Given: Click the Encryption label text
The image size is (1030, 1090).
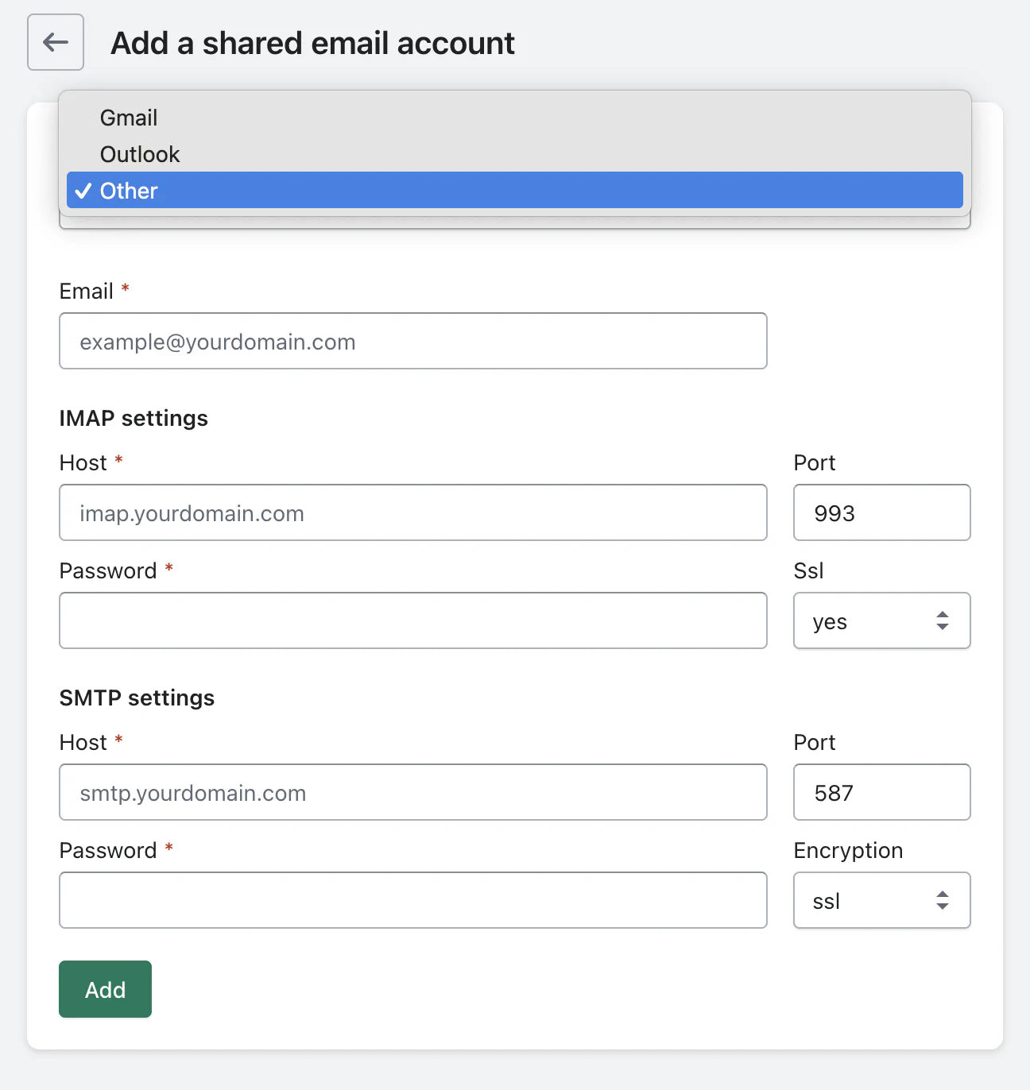Looking at the screenshot, I should [848, 850].
